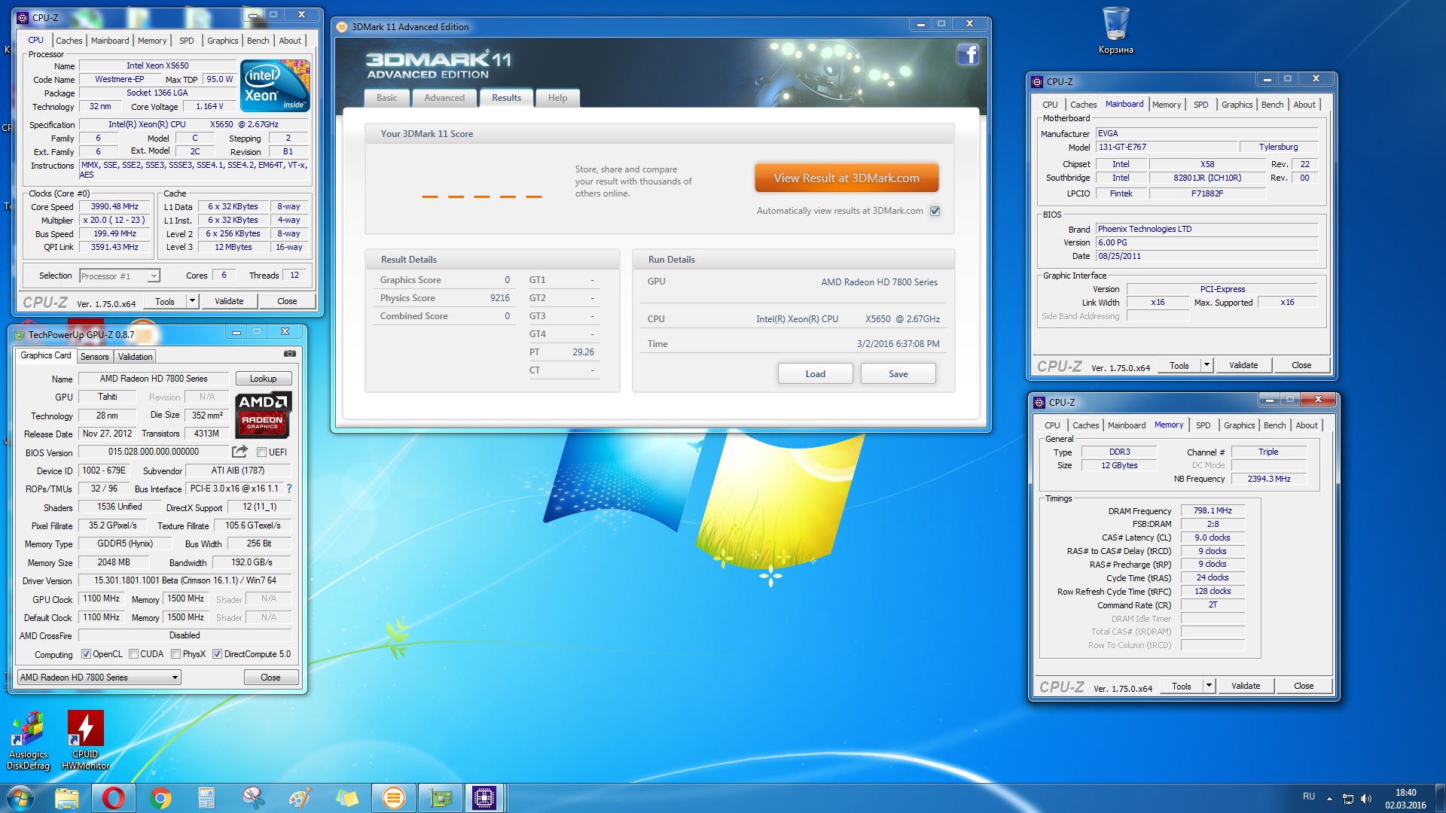Open the Processor #1 selection dropdown
The image size is (1446, 813).
120,276
